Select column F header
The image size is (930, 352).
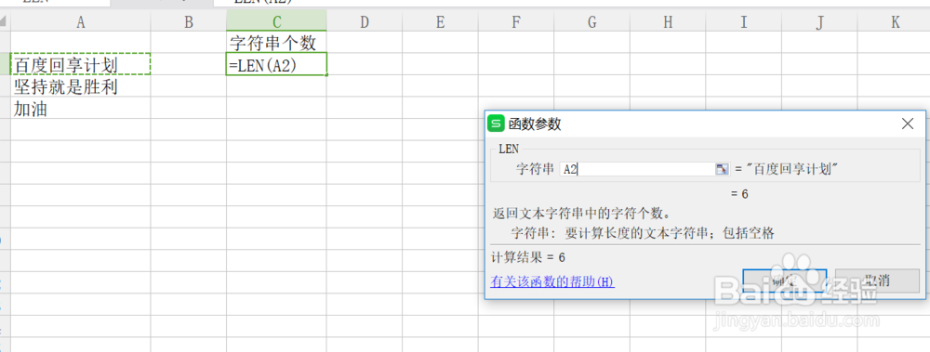pos(516,22)
